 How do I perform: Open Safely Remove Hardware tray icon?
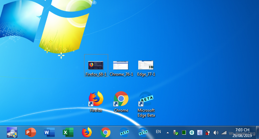[x=176, y=133]
